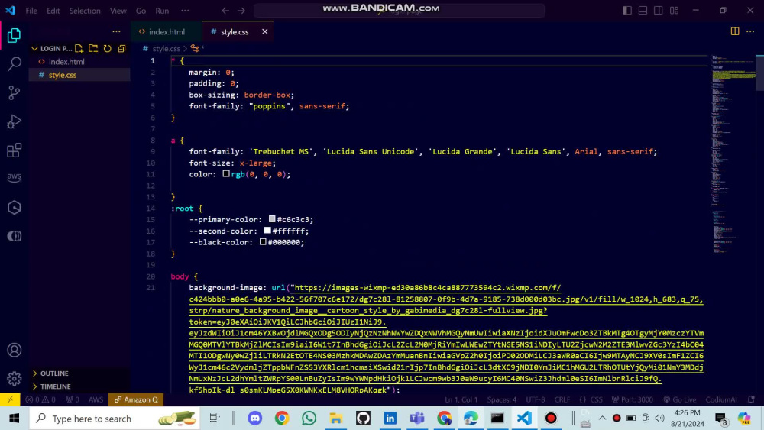Click Go Live in status bar

click(680, 399)
